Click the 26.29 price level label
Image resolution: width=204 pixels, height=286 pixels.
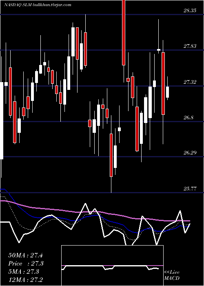pyautogui.click(x=190, y=153)
